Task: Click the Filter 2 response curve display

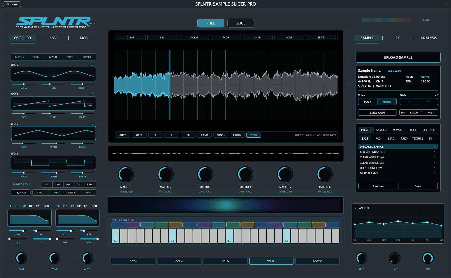Action: point(77,218)
